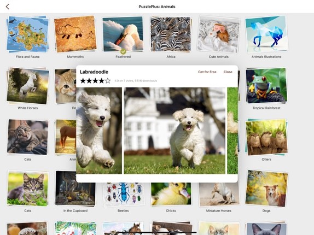This screenshot has width=314, height=235.
Task: Tap the star rating in Labradoodle popup
Action: [x=95, y=81]
